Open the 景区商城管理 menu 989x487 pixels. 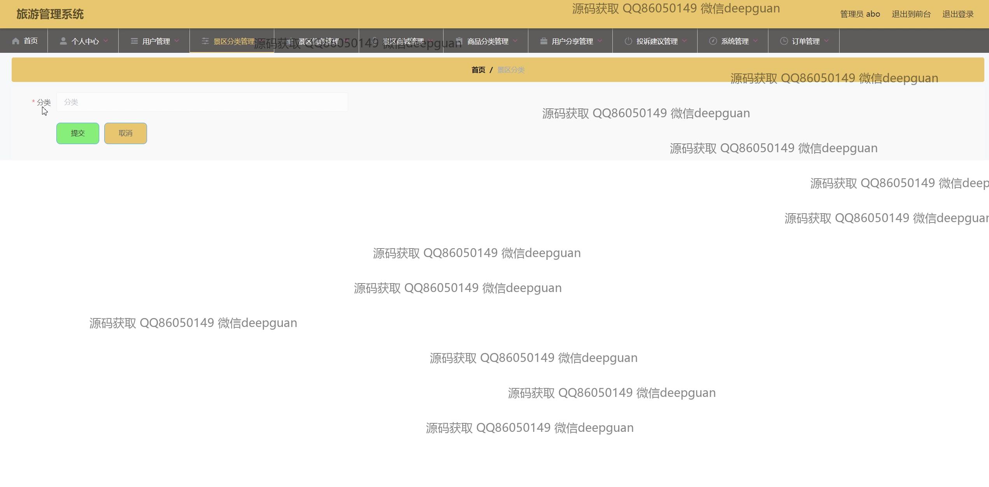coord(403,41)
